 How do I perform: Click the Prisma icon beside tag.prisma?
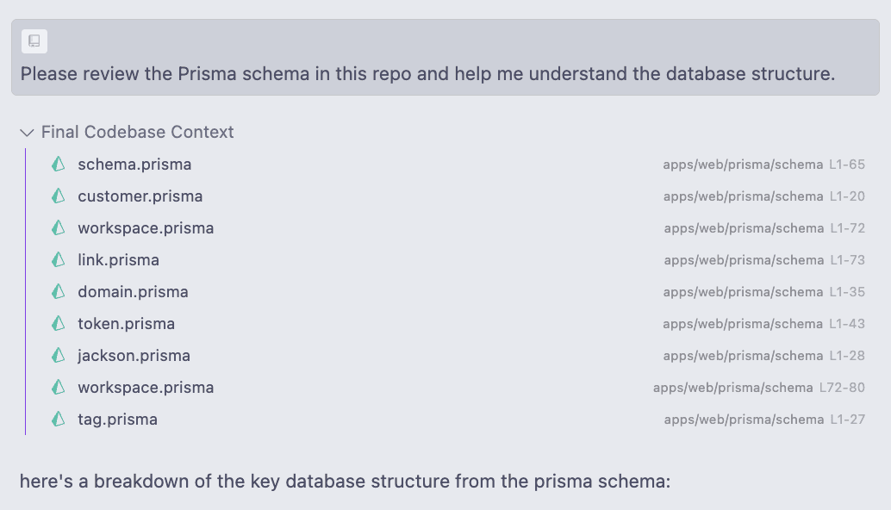(59, 420)
